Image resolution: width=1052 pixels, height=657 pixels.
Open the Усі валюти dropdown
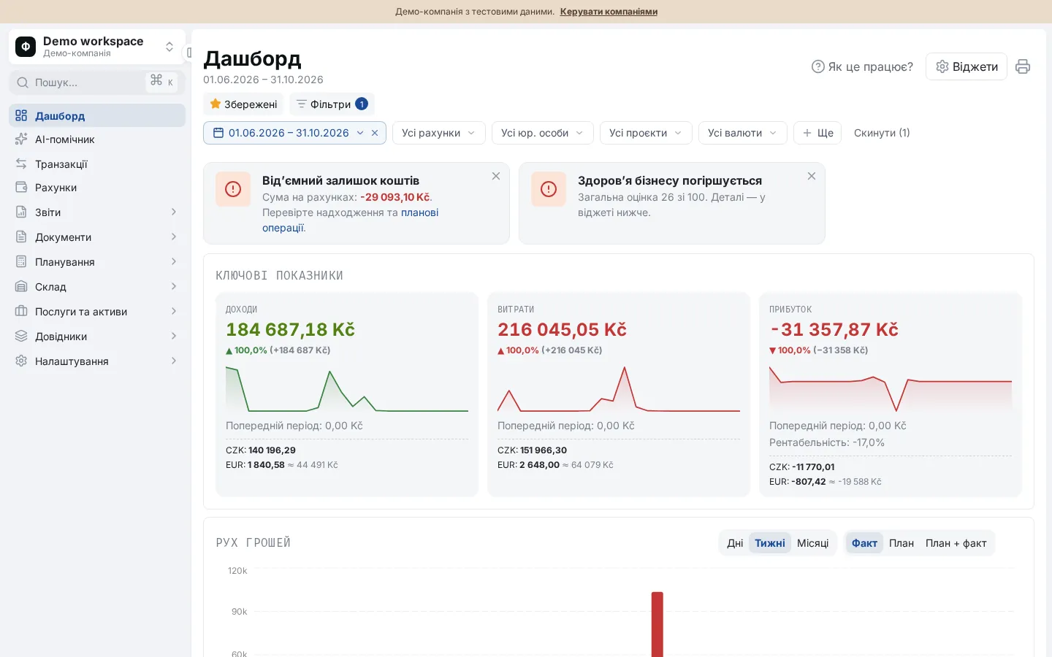click(x=743, y=133)
